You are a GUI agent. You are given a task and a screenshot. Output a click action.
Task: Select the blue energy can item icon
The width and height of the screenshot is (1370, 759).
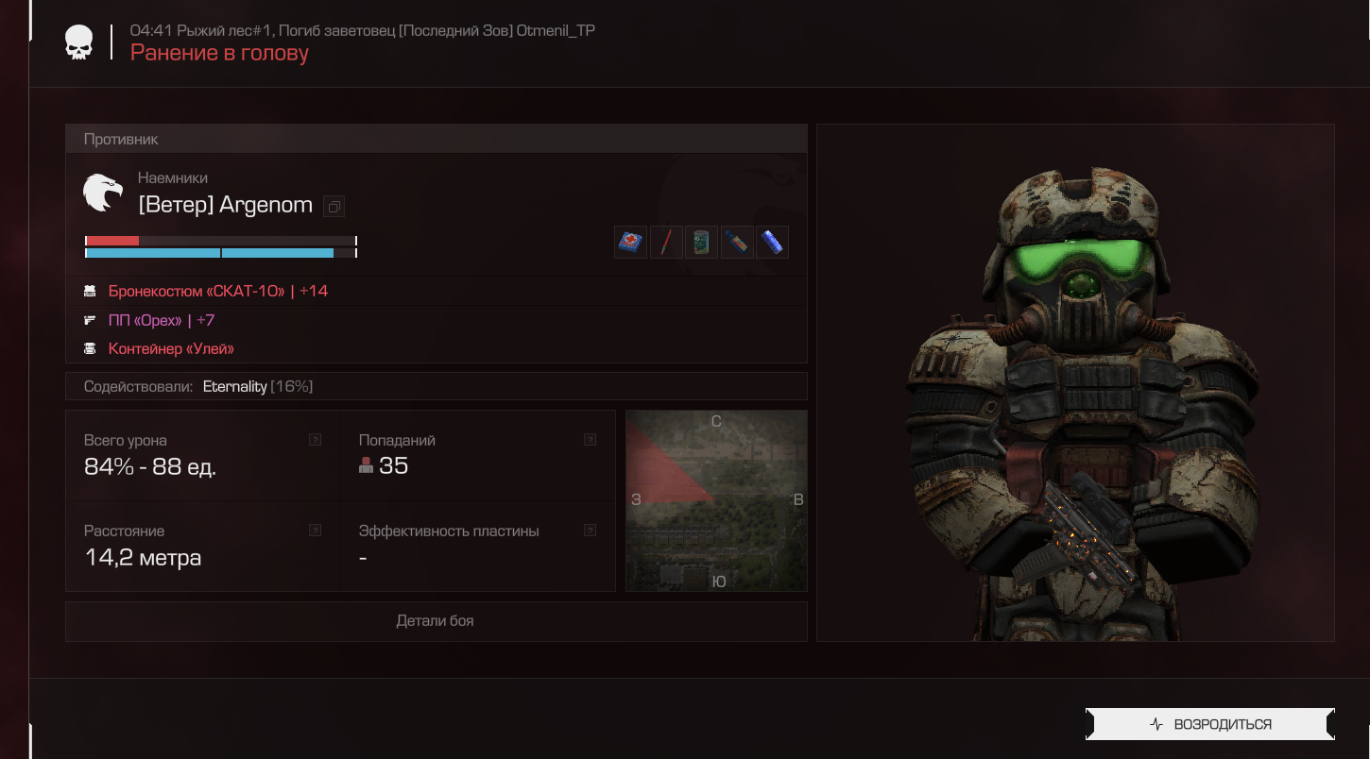[772, 243]
